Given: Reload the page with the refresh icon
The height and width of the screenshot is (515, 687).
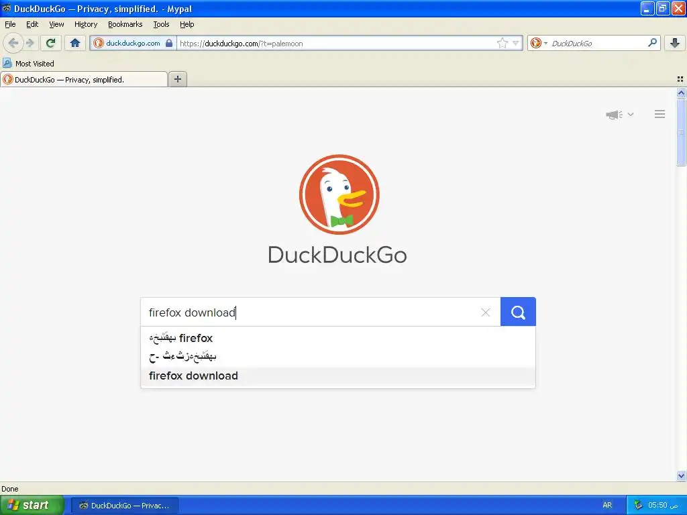Looking at the screenshot, I should click(x=51, y=43).
